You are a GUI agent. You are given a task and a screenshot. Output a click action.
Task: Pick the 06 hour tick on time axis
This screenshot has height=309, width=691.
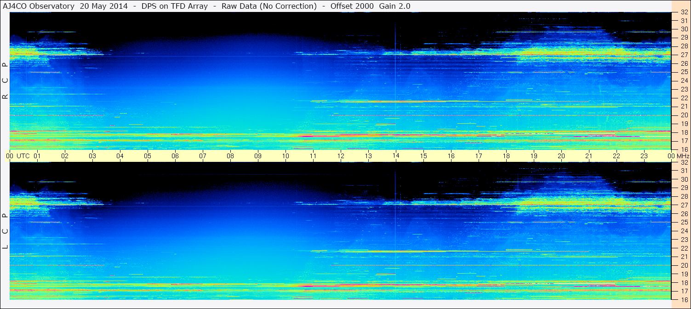coord(175,156)
